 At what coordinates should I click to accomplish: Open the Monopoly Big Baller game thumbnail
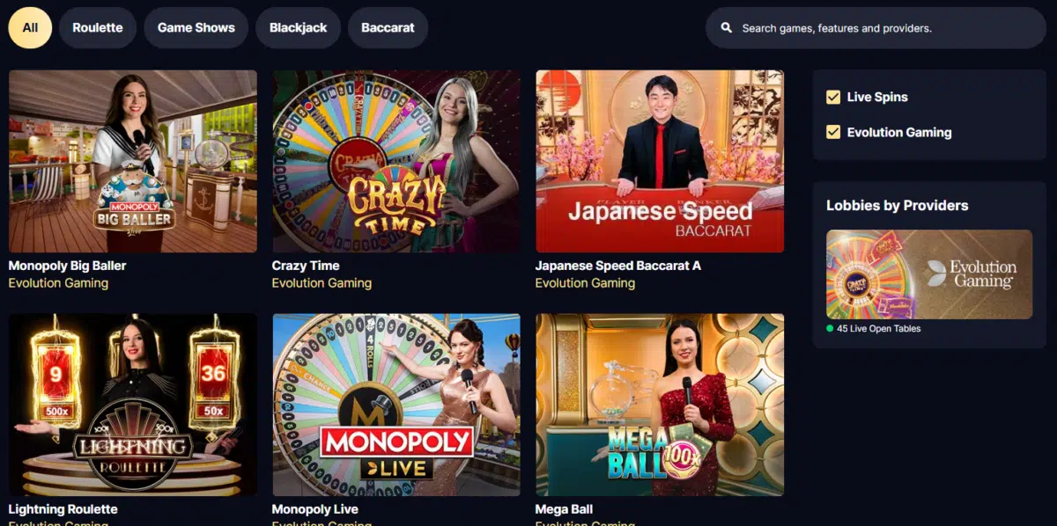(133, 162)
